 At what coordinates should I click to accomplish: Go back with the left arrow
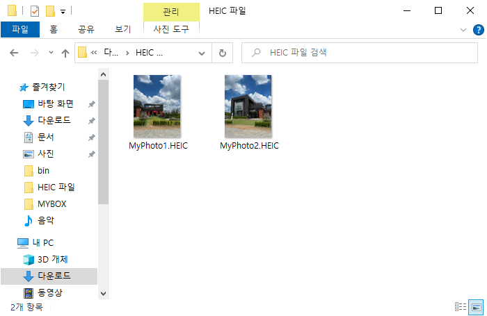coord(14,53)
